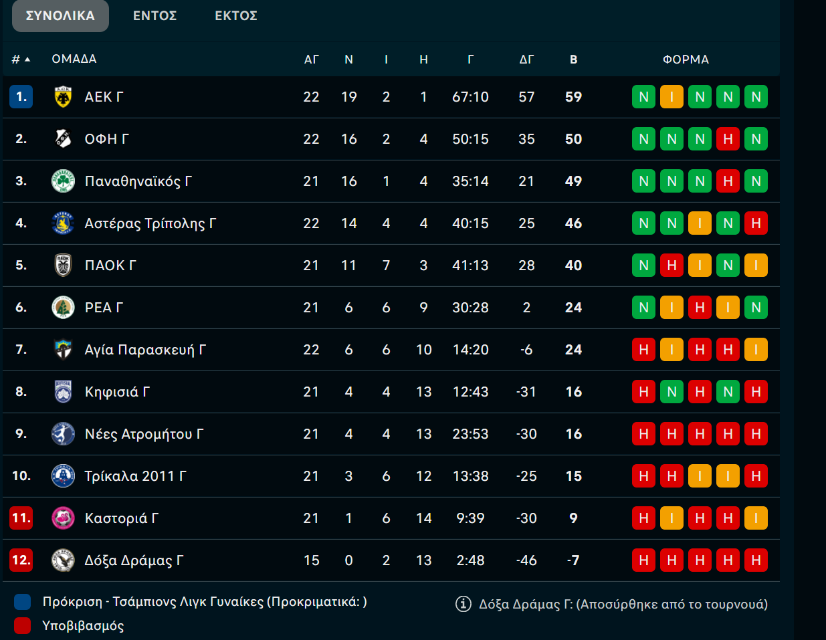Click the ΑΕΚ Γ team crest icon
Screen dimensions: 826x640
pyautogui.click(x=63, y=97)
